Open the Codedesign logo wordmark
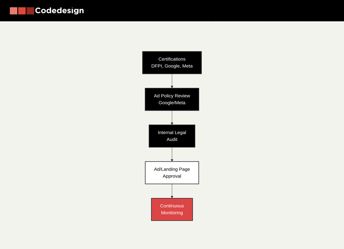 [59, 11]
